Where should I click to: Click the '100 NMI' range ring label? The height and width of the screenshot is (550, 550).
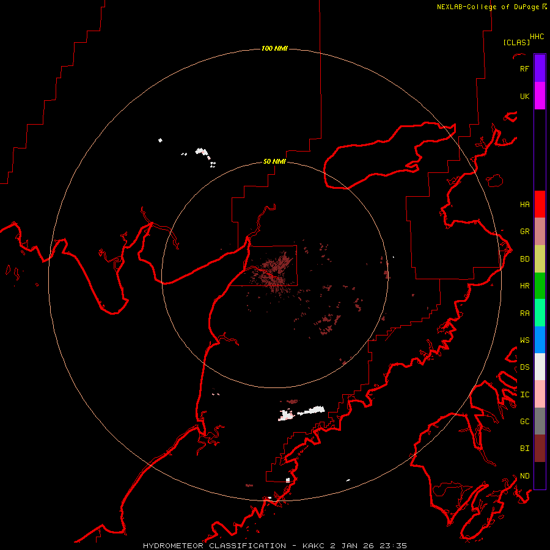(274, 48)
